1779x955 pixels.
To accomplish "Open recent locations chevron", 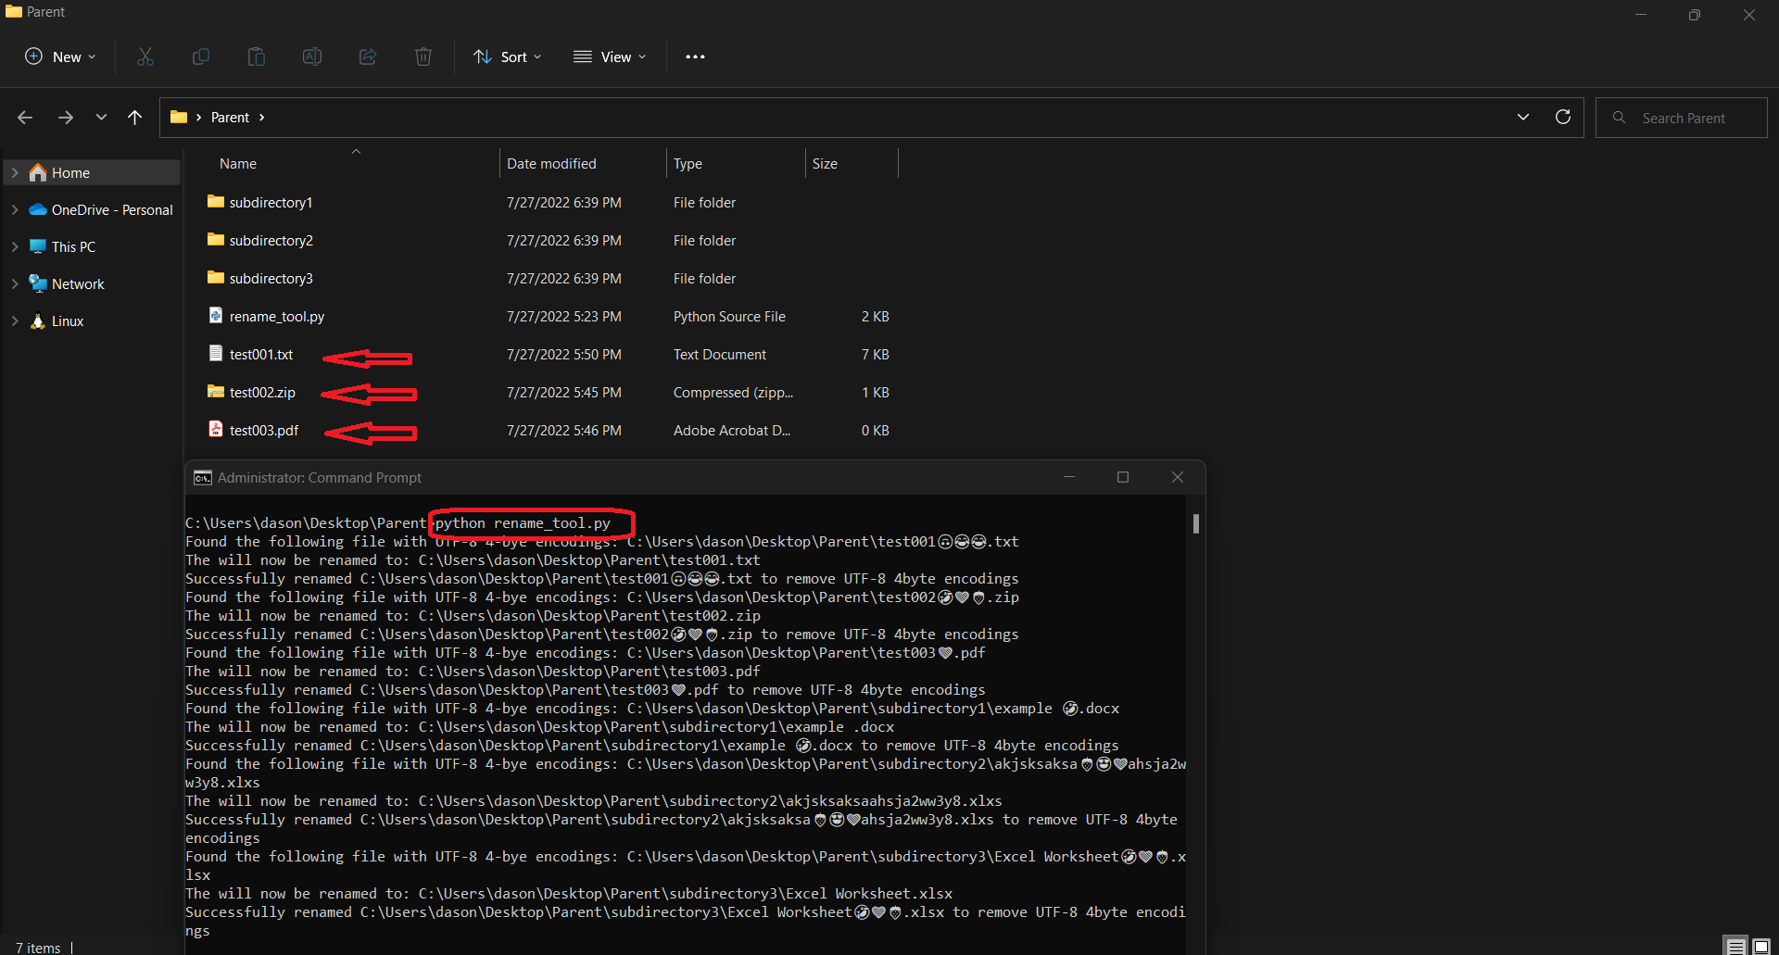I will point(101,118).
